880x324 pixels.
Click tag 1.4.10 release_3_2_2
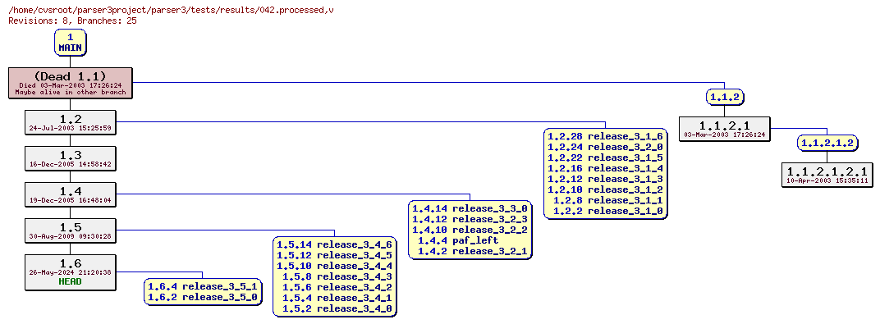(470, 230)
